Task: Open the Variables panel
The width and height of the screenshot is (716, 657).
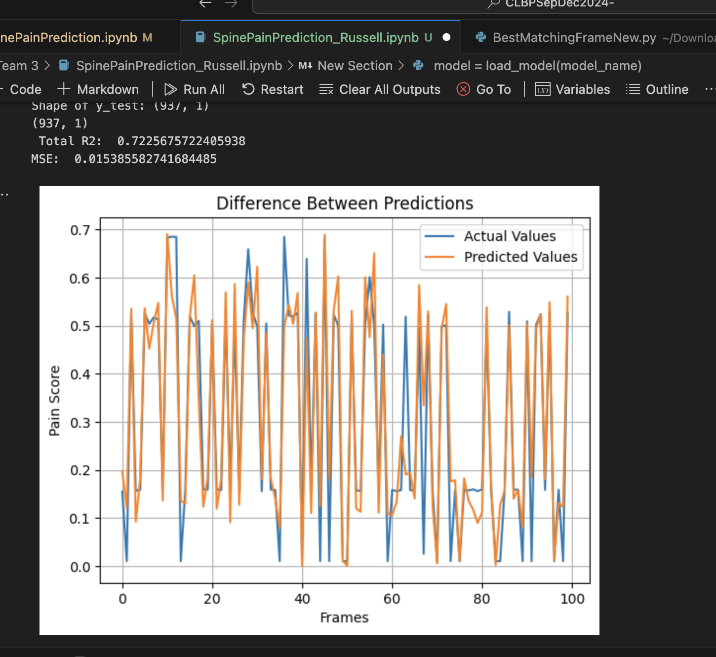Action: 572,89
